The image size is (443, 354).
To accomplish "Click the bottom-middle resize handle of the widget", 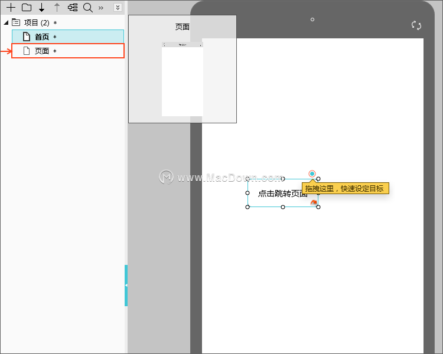I will 283,207.
